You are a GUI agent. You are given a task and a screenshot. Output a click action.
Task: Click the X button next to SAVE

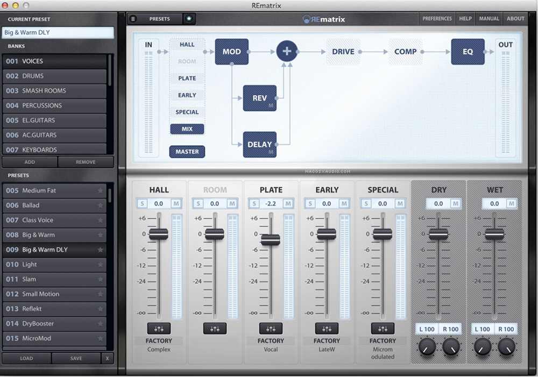(108, 358)
